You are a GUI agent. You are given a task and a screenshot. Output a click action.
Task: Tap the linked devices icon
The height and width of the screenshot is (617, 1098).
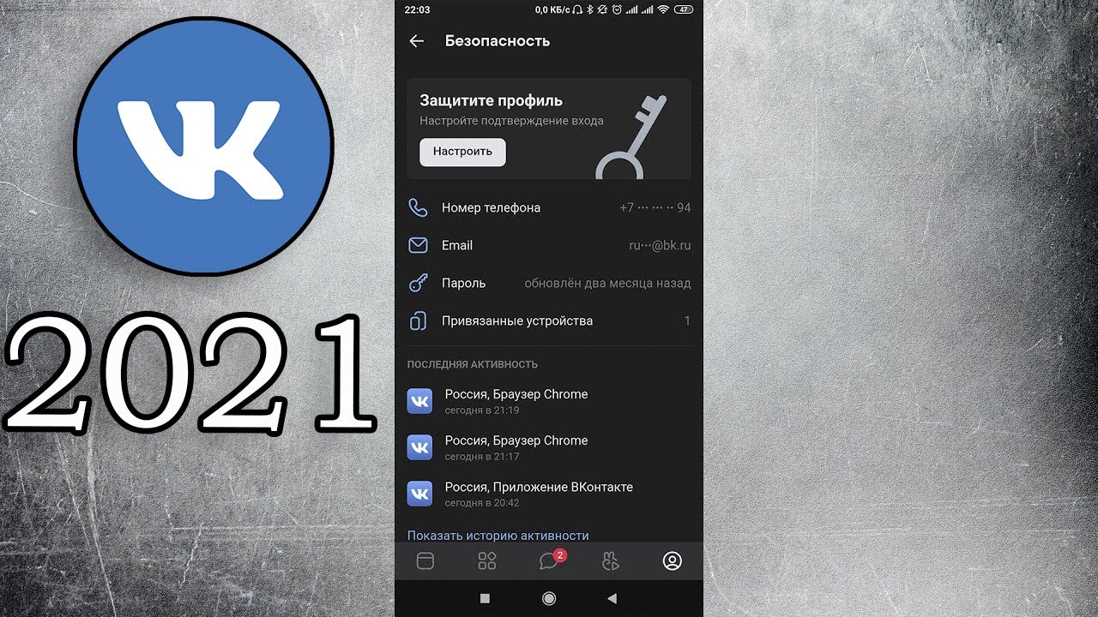[x=418, y=320]
